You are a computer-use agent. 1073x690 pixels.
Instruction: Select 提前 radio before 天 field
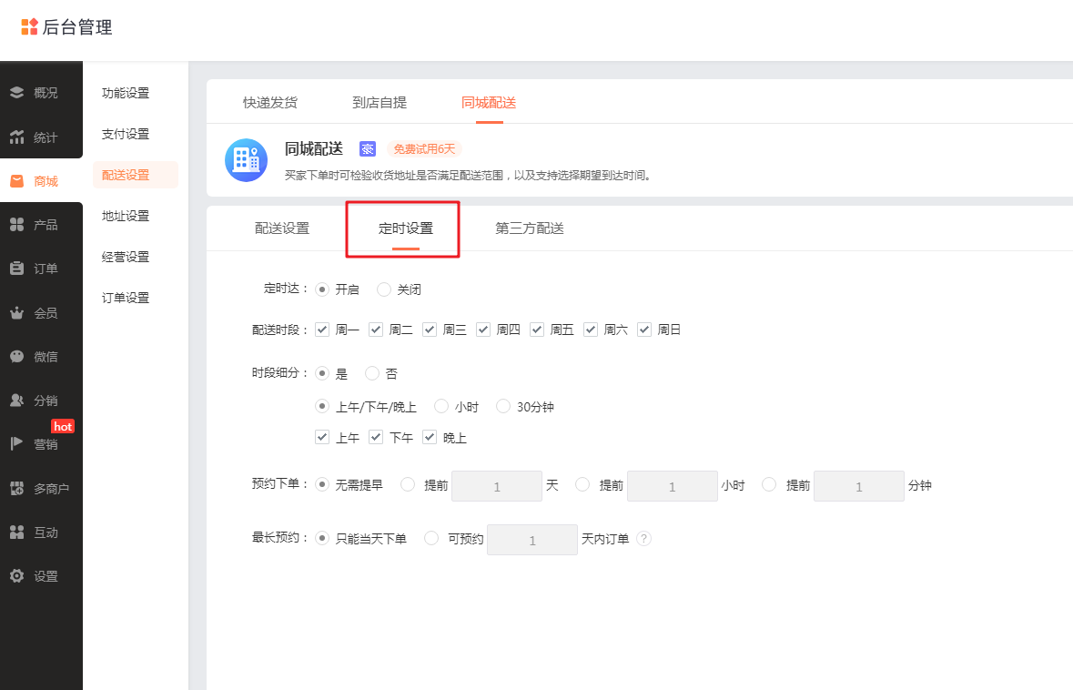[408, 484]
